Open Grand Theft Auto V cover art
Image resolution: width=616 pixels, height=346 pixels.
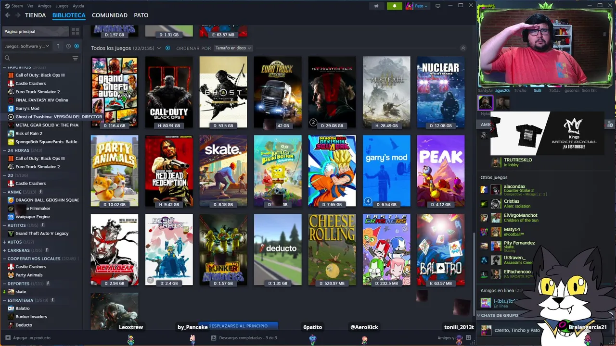pyautogui.click(x=115, y=92)
